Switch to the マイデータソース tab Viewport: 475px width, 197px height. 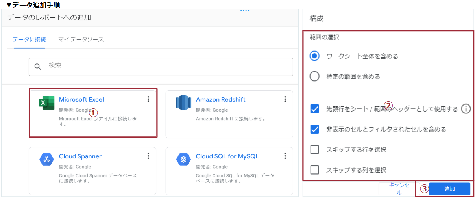pos(81,39)
